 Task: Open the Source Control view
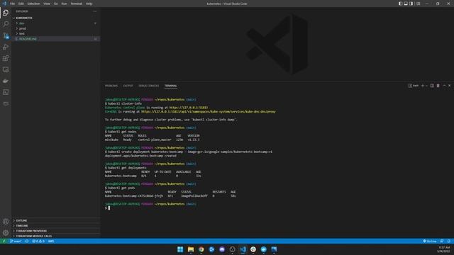6,35
